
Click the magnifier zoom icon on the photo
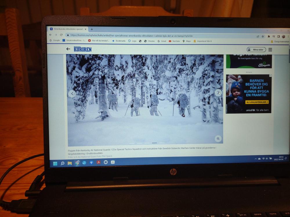[218, 139]
